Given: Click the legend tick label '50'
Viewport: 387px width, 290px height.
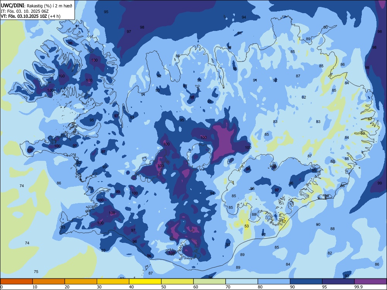Looking at the screenshot, I should point(163,287).
